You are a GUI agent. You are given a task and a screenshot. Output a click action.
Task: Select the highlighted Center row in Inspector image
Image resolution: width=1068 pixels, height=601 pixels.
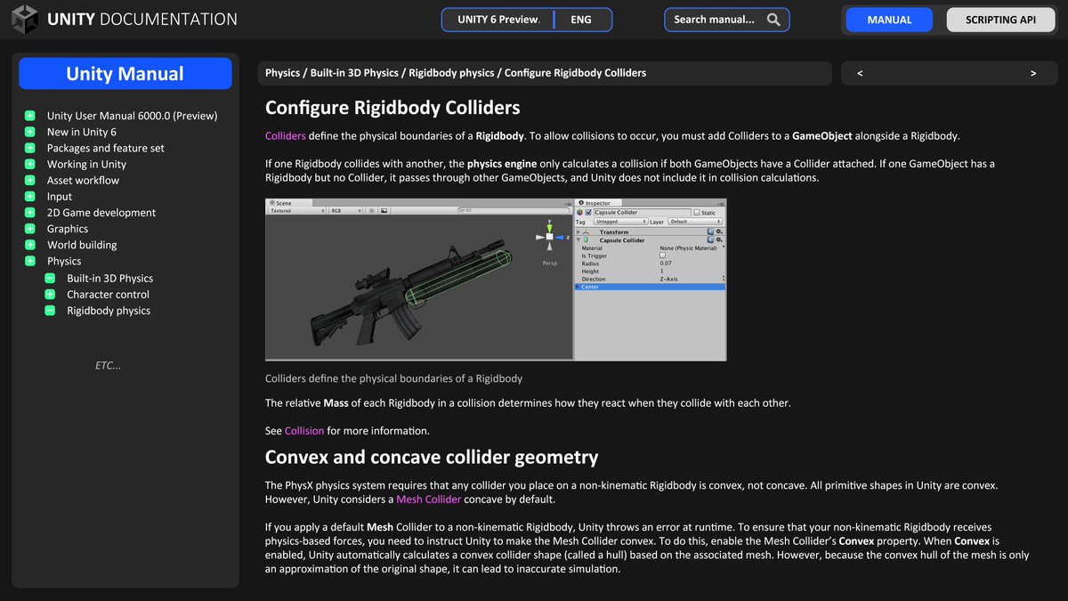point(650,287)
